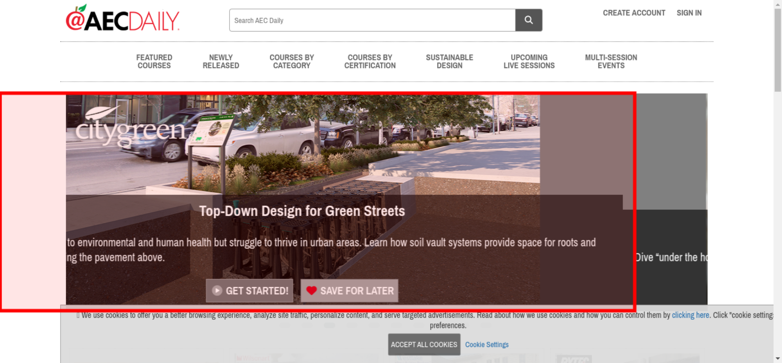Image resolution: width=782 pixels, height=363 pixels.
Task: Click inside the Search AEC Daily field
Action: point(371,20)
